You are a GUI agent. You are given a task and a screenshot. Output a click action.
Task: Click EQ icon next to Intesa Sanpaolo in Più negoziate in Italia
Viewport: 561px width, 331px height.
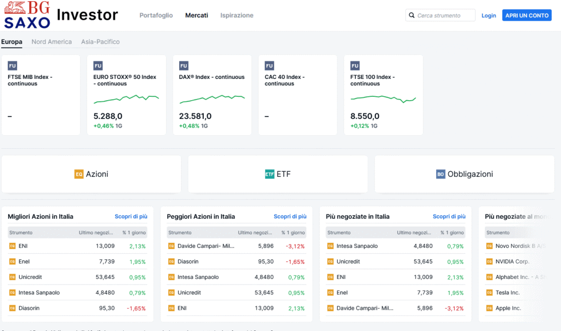(330, 246)
